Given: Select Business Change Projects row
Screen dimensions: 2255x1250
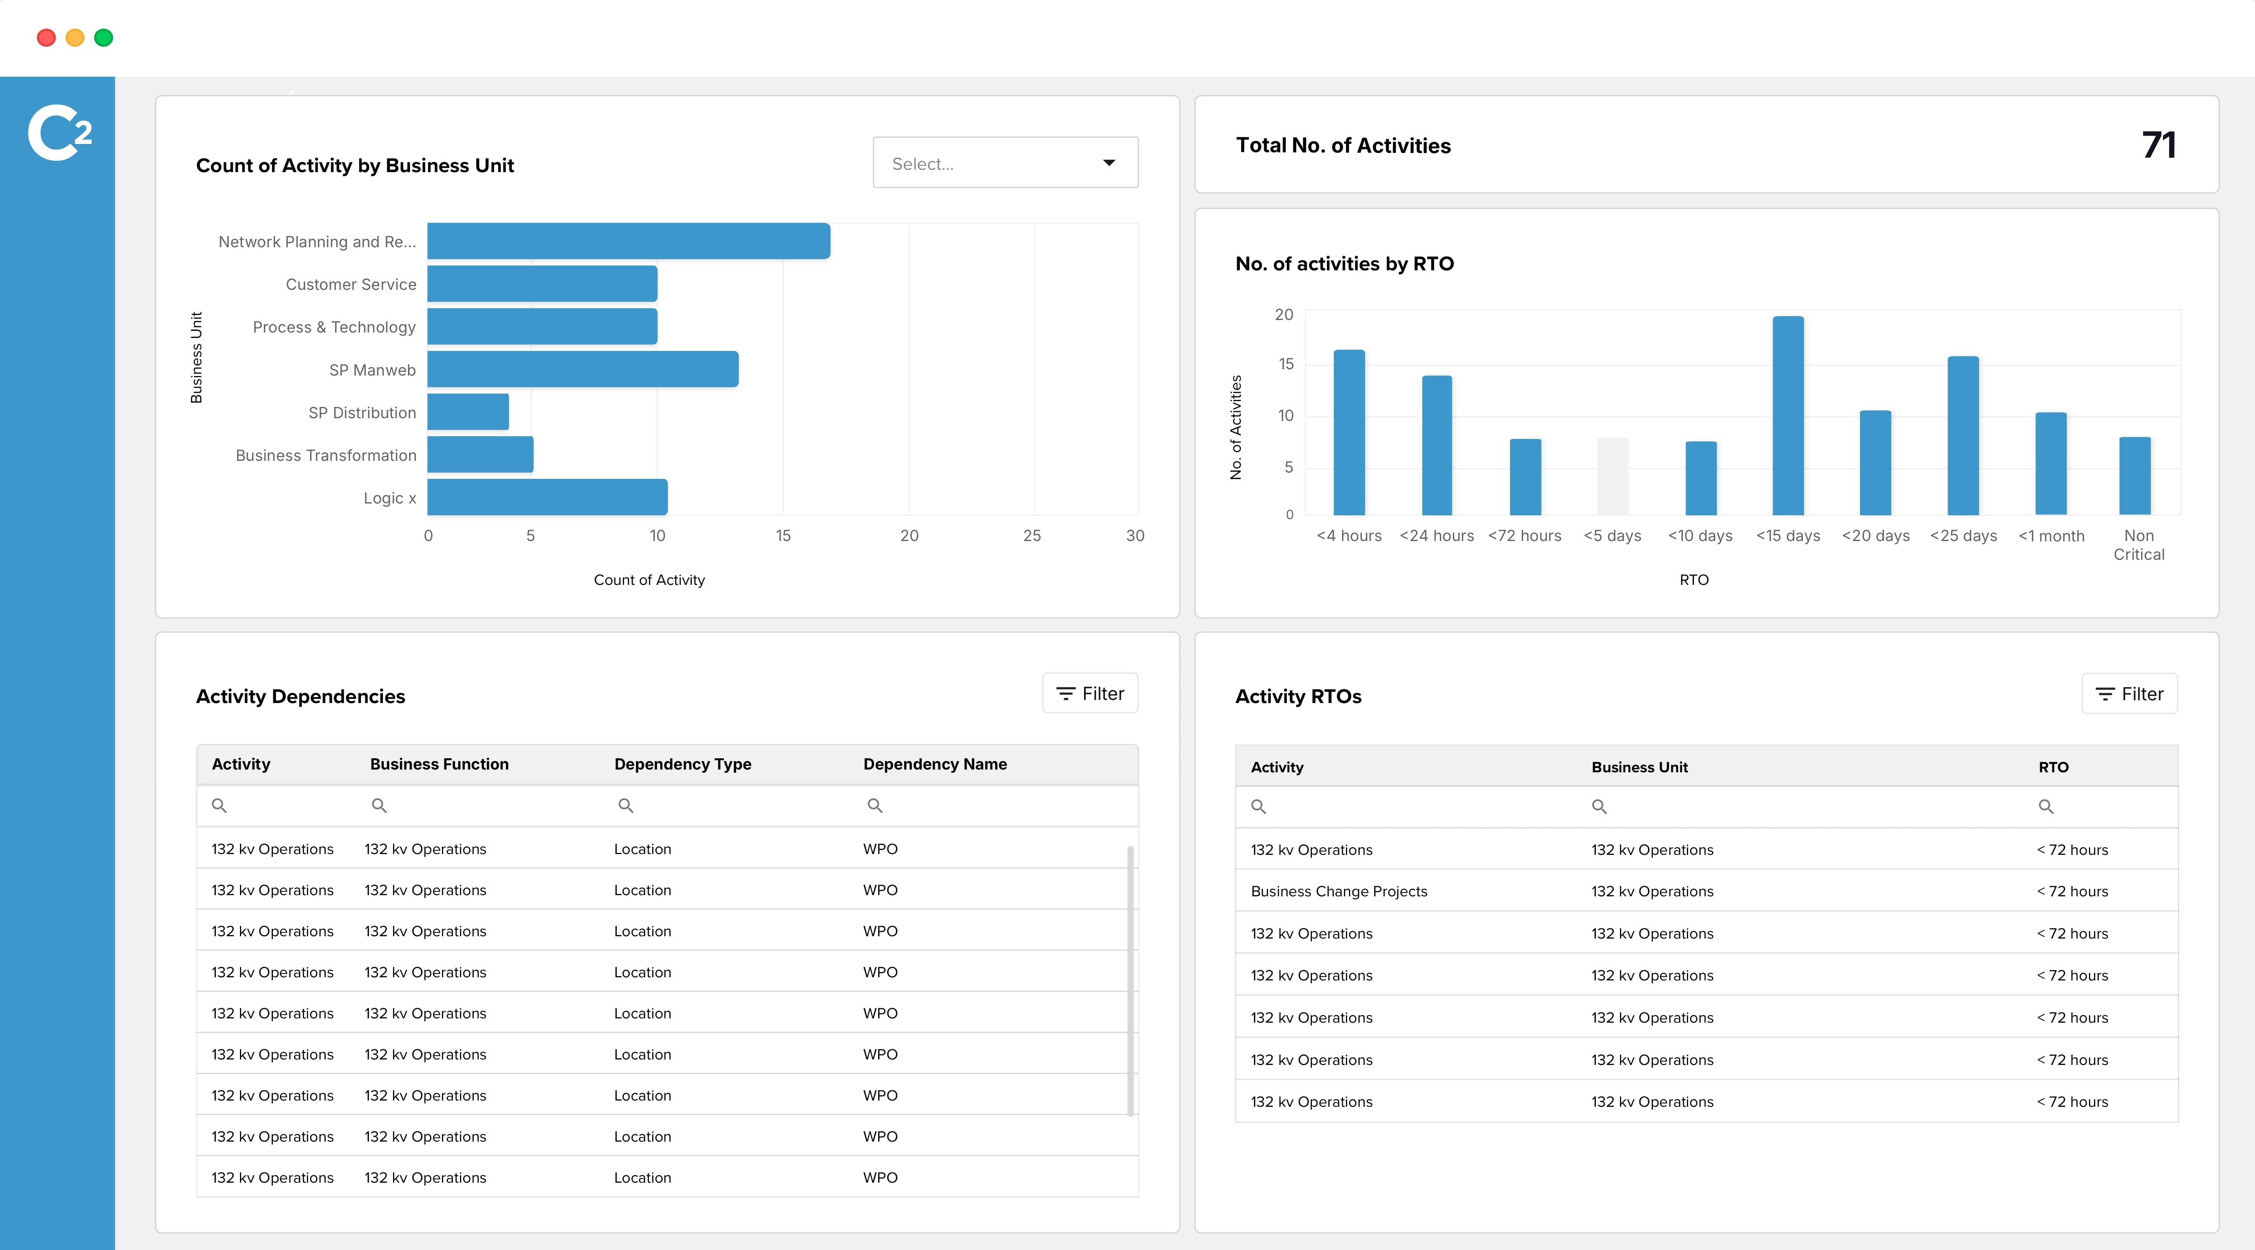Looking at the screenshot, I should 1339,891.
